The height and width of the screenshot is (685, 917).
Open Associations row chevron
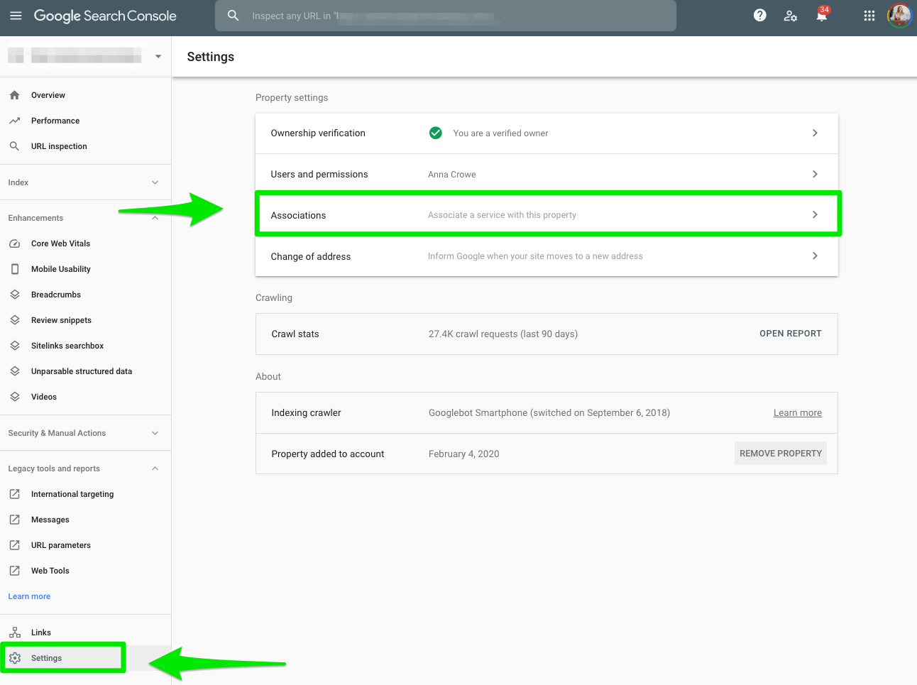click(x=815, y=214)
